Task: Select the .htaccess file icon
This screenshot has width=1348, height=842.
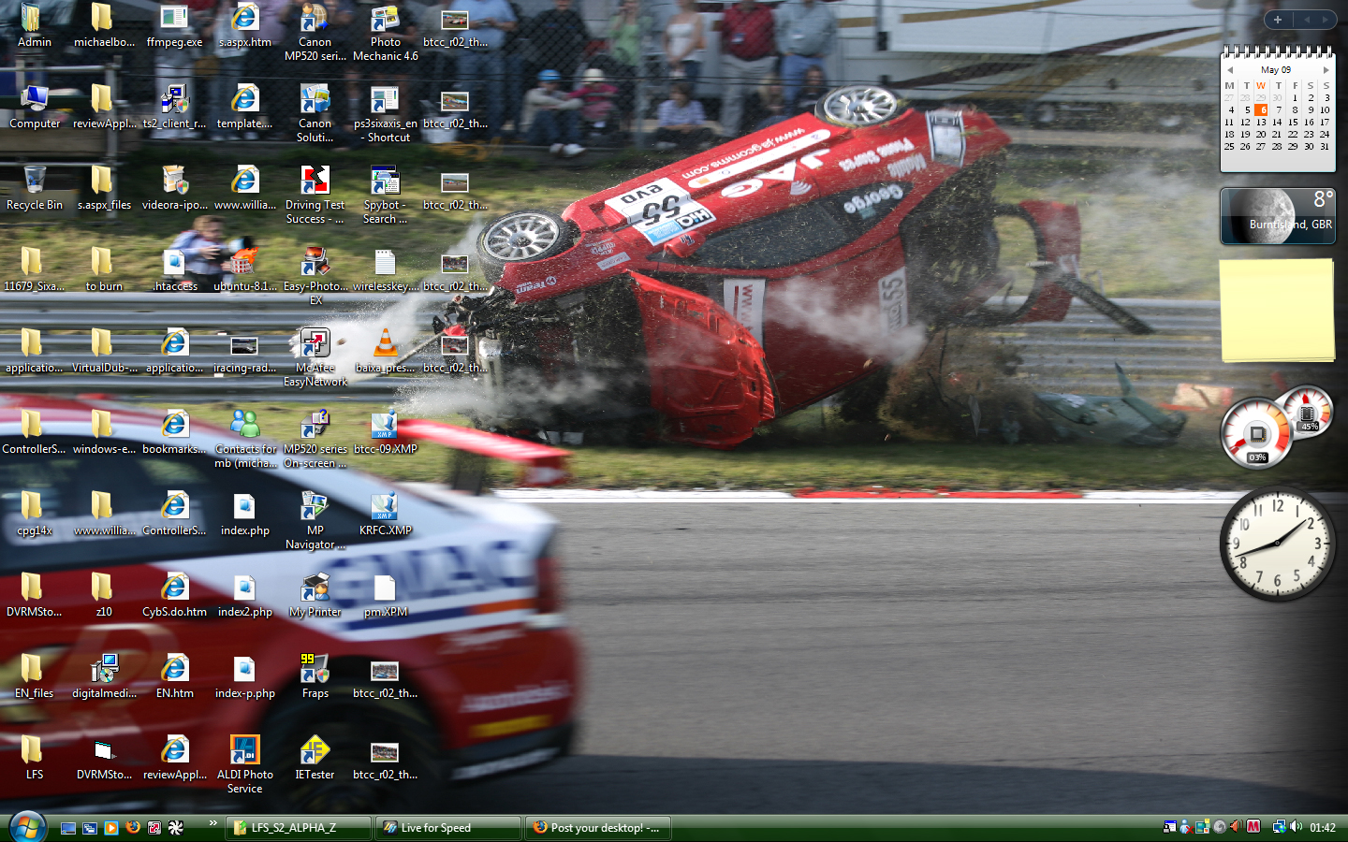Action: (x=174, y=270)
